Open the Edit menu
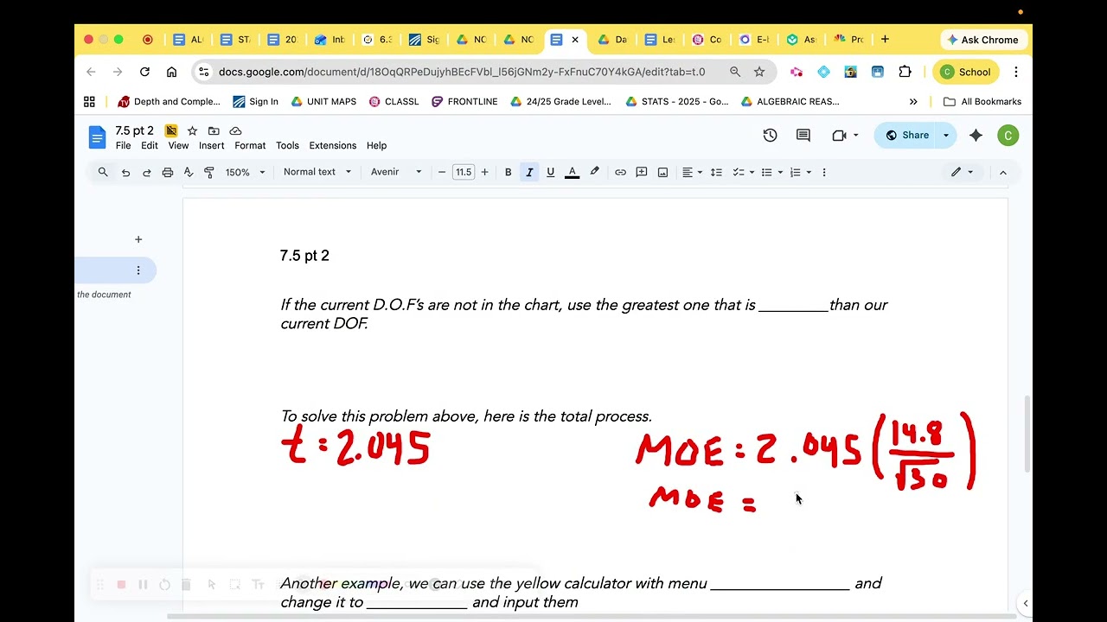 150,145
